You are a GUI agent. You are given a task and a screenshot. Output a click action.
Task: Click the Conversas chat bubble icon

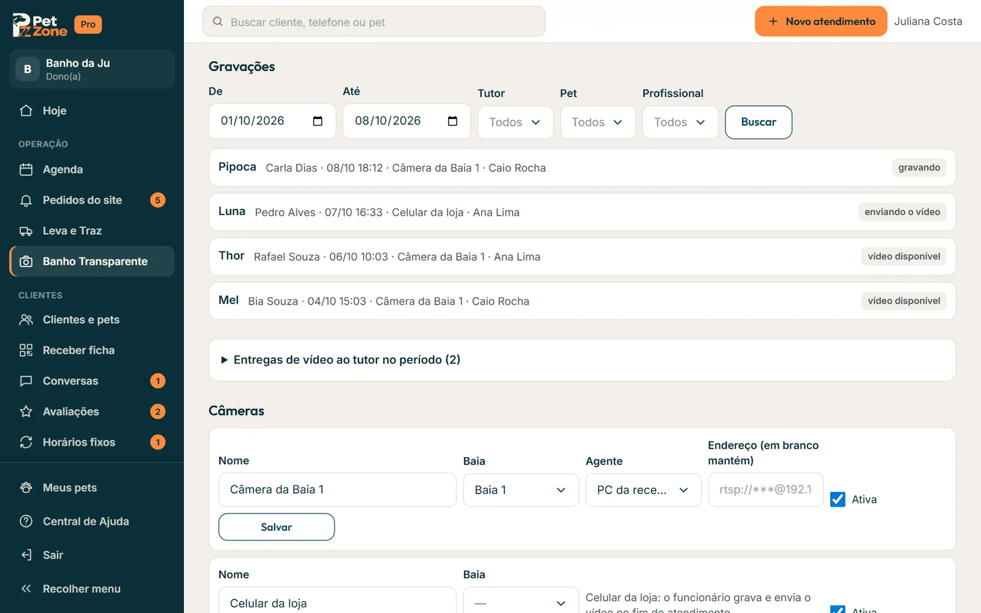click(26, 381)
